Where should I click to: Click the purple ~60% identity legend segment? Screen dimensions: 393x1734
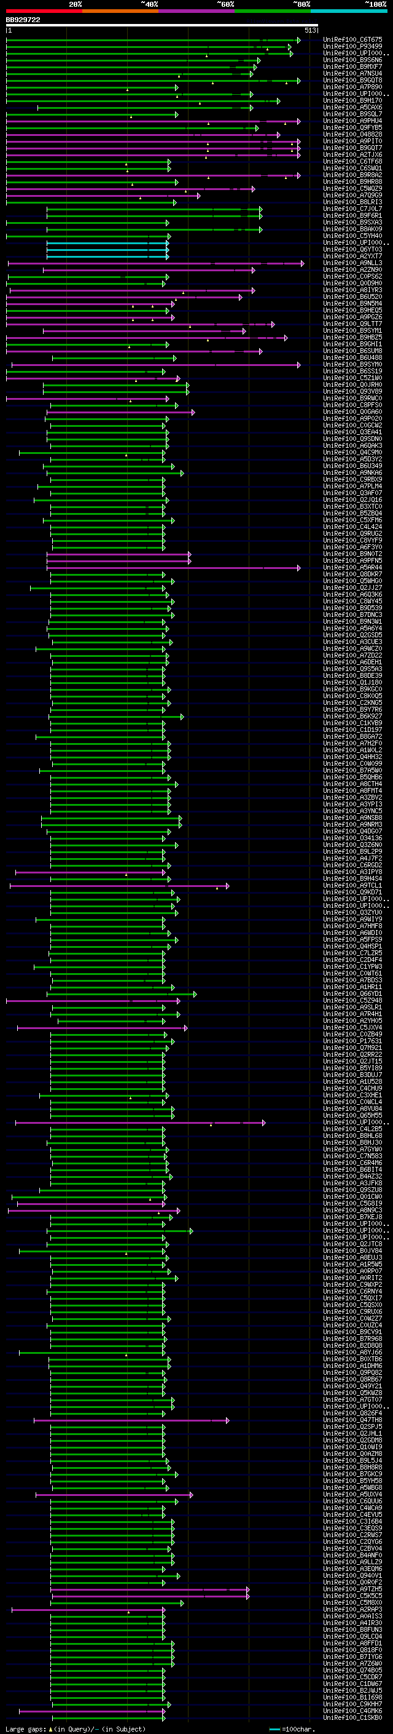click(x=196, y=11)
